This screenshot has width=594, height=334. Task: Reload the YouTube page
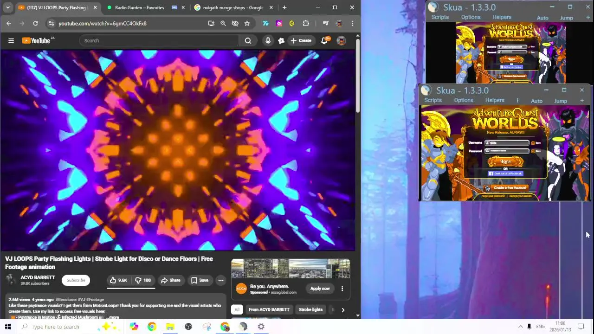pos(35,23)
